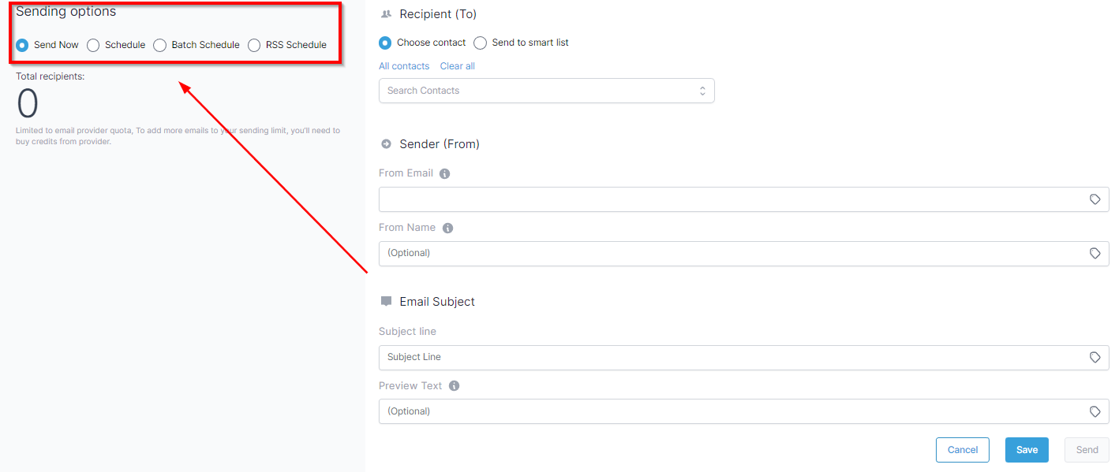Enable Send to smart list option
Image resolution: width=1115 pixels, height=472 pixels.
pyautogui.click(x=480, y=43)
